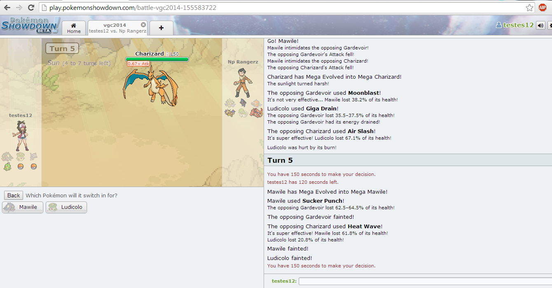The width and height of the screenshot is (552, 288).
Task: Click the Aegislash icon in Np Rangerz's team
Action: [x=230, y=103]
